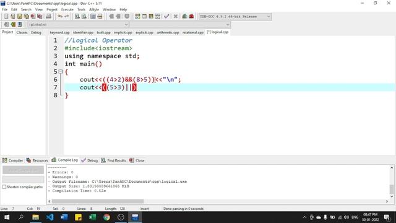The image size is (396, 223).
Task: Click the Redo toolbar icon
Action: (x=67, y=17)
